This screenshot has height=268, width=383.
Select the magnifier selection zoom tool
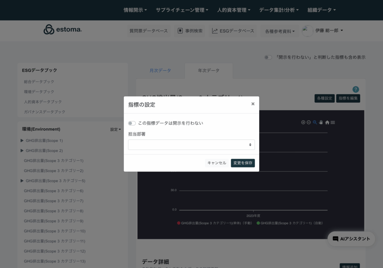click(x=315, y=122)
